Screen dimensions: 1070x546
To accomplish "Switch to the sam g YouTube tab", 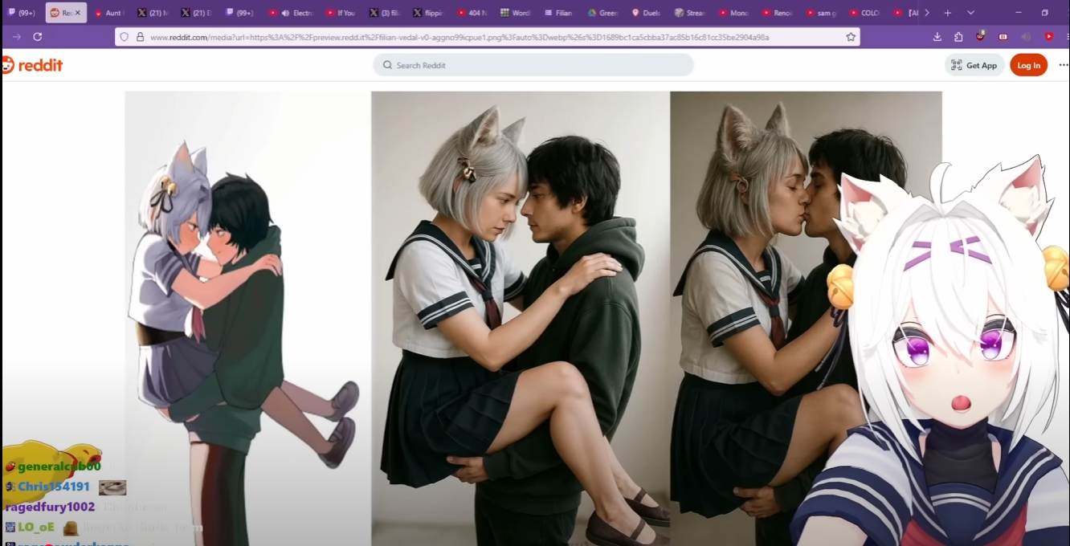I will pos(819,13).
